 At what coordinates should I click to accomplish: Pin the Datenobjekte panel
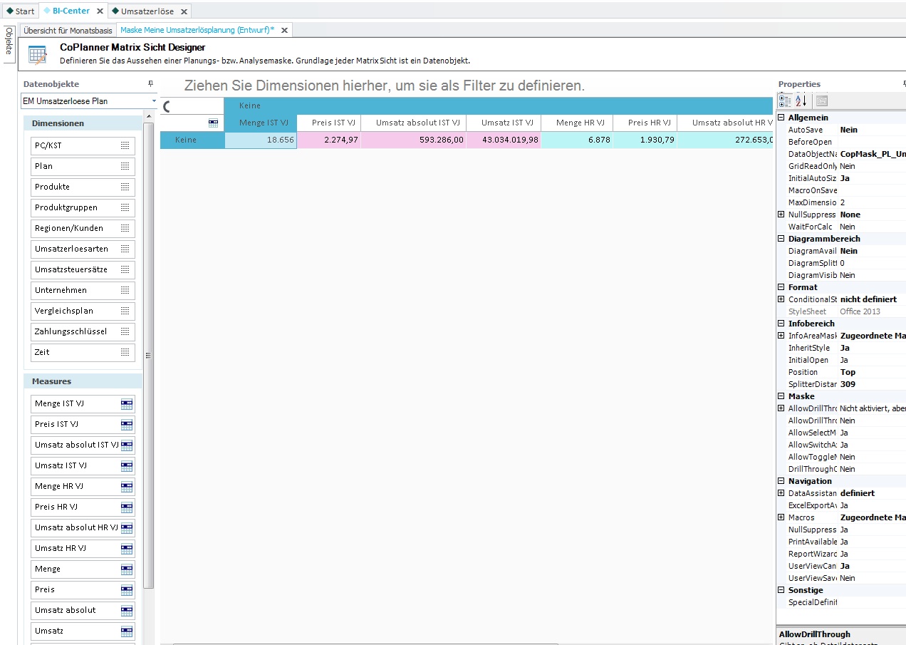click(x=150, y=84)
